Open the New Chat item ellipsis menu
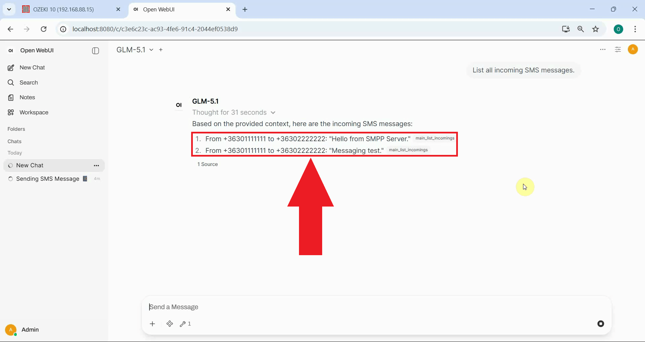Image resolution: width=645 pixels, height=342 pixels. [x=96, y=166]
